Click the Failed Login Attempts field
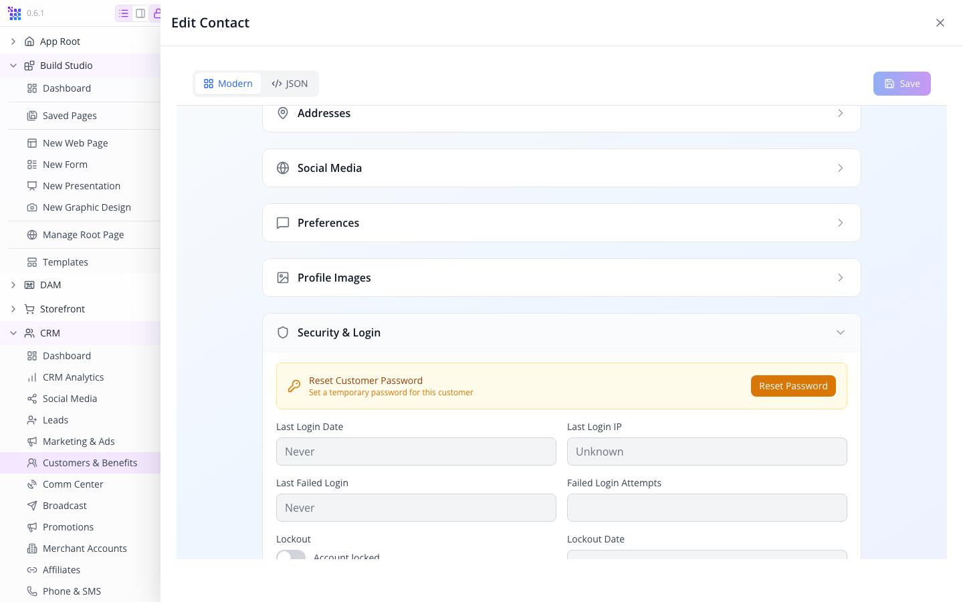This screenshot has width=963, height=602. point(707,508)
